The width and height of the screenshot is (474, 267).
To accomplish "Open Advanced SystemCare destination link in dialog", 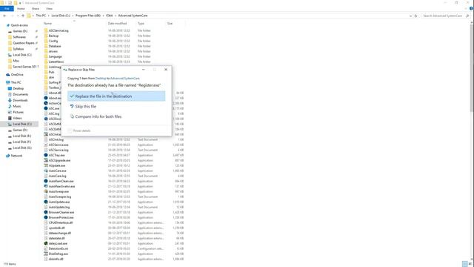I will 125,79.
